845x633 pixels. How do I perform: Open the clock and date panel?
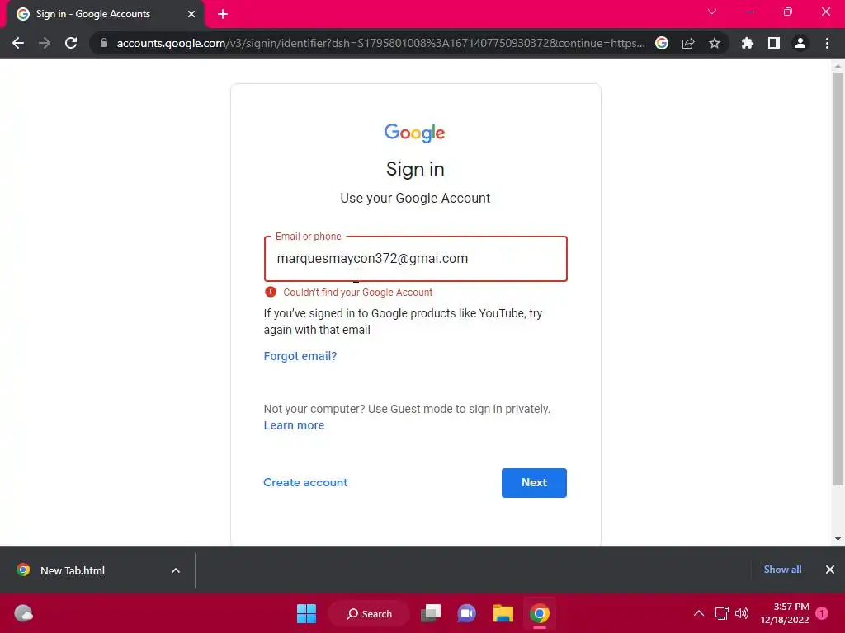(x=785, y=613)
